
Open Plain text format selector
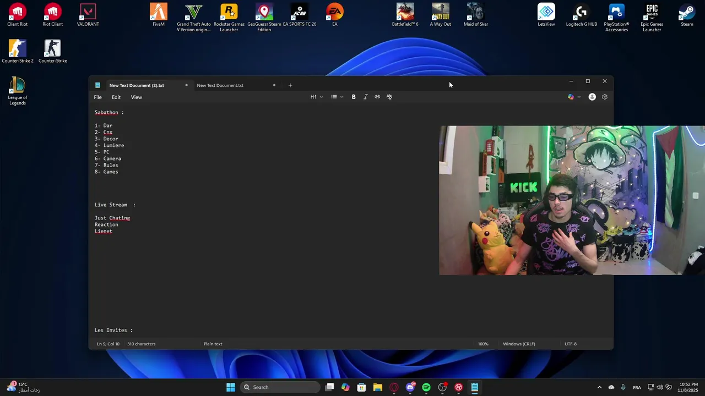pos(213,344)
